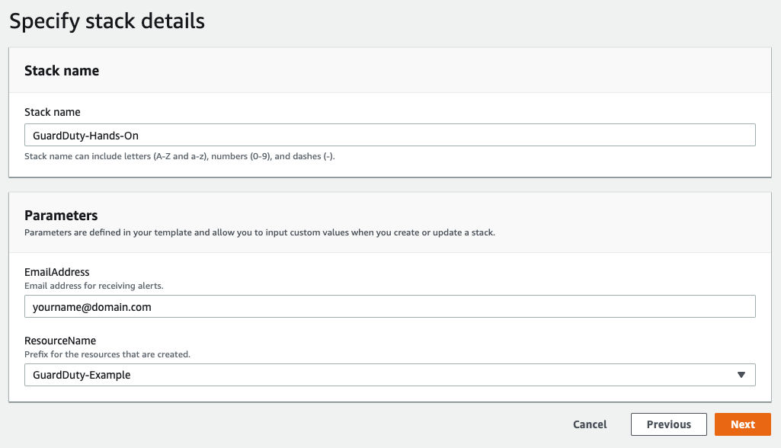Click the stack name naming-rules hint text
Viewport: 781px width, 448px height.
coord(180,156)
